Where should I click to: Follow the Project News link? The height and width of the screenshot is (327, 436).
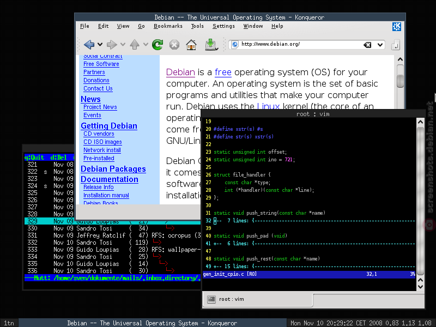100,107
